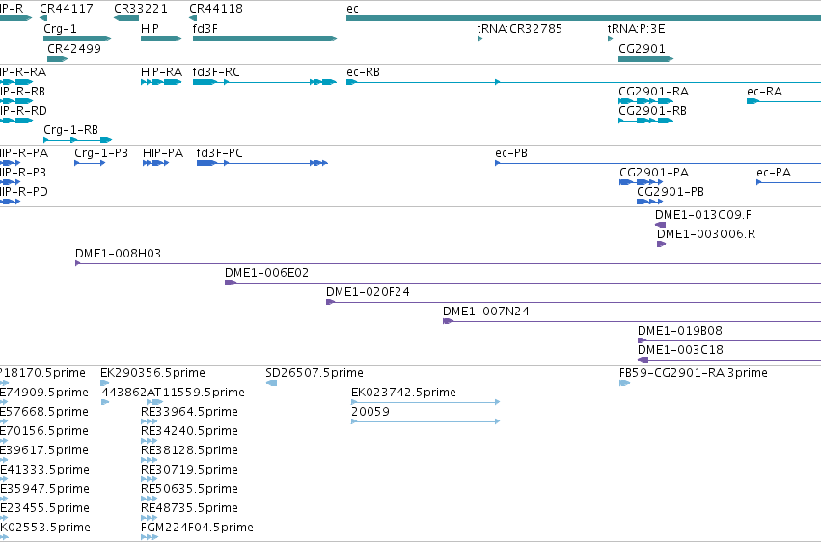Viewport: 821px width, 542px height.
Task: Click the CR33221 gene arrow
Action: (126, 19)
